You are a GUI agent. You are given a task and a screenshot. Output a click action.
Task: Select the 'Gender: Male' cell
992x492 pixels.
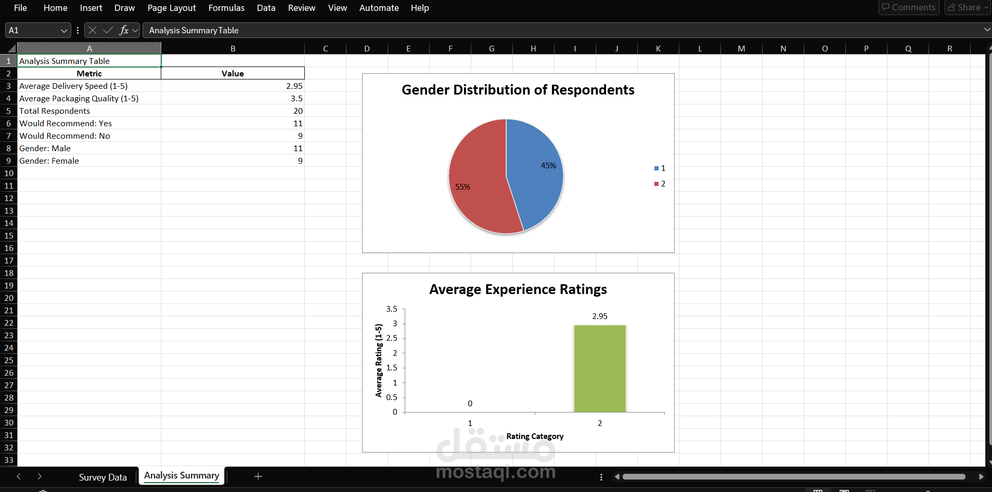click(89, 148)
